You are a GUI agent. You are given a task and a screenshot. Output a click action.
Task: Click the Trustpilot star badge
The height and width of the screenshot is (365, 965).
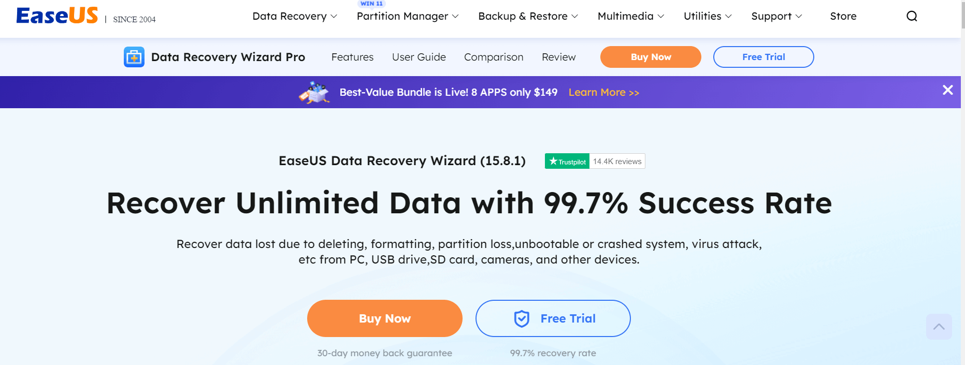[566, 161]
